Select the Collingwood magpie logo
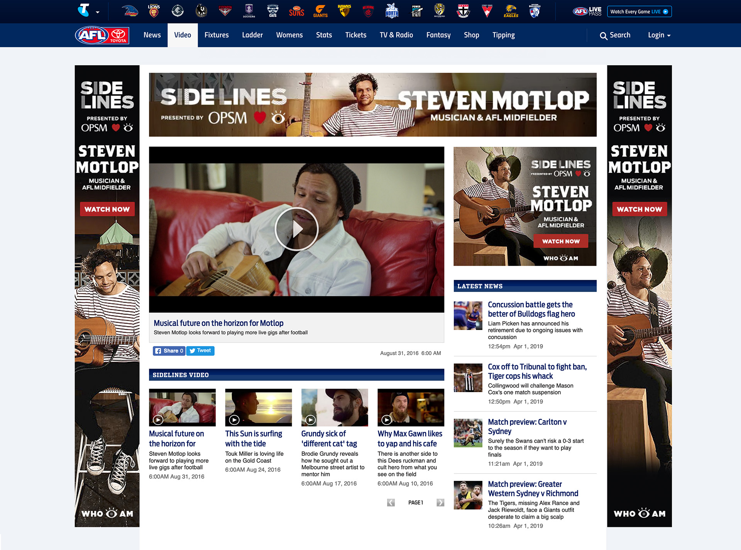The image size is (741, 550). 201,11
